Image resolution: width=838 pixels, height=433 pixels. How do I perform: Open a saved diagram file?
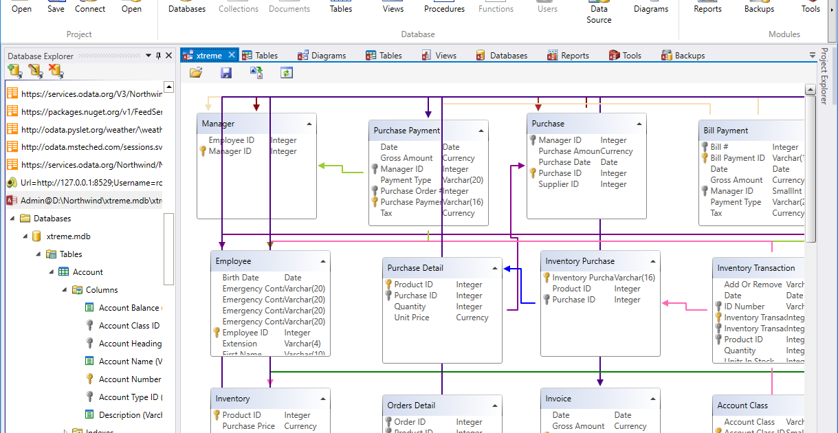click(x=196, y=71)
